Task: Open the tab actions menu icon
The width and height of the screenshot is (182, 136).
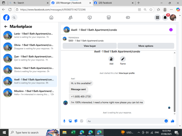Action: point(4,3)
